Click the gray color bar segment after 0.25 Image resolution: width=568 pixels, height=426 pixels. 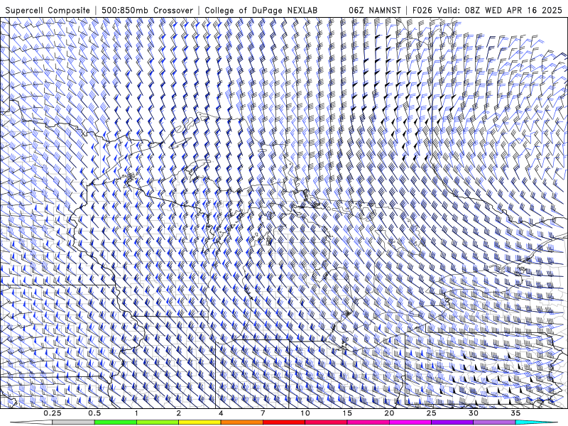tap(74, 422)
